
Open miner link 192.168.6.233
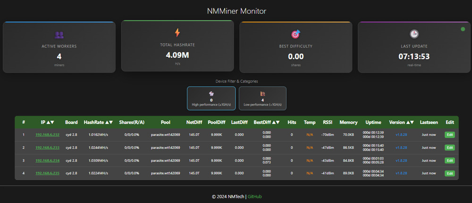[x=48, y=148]
